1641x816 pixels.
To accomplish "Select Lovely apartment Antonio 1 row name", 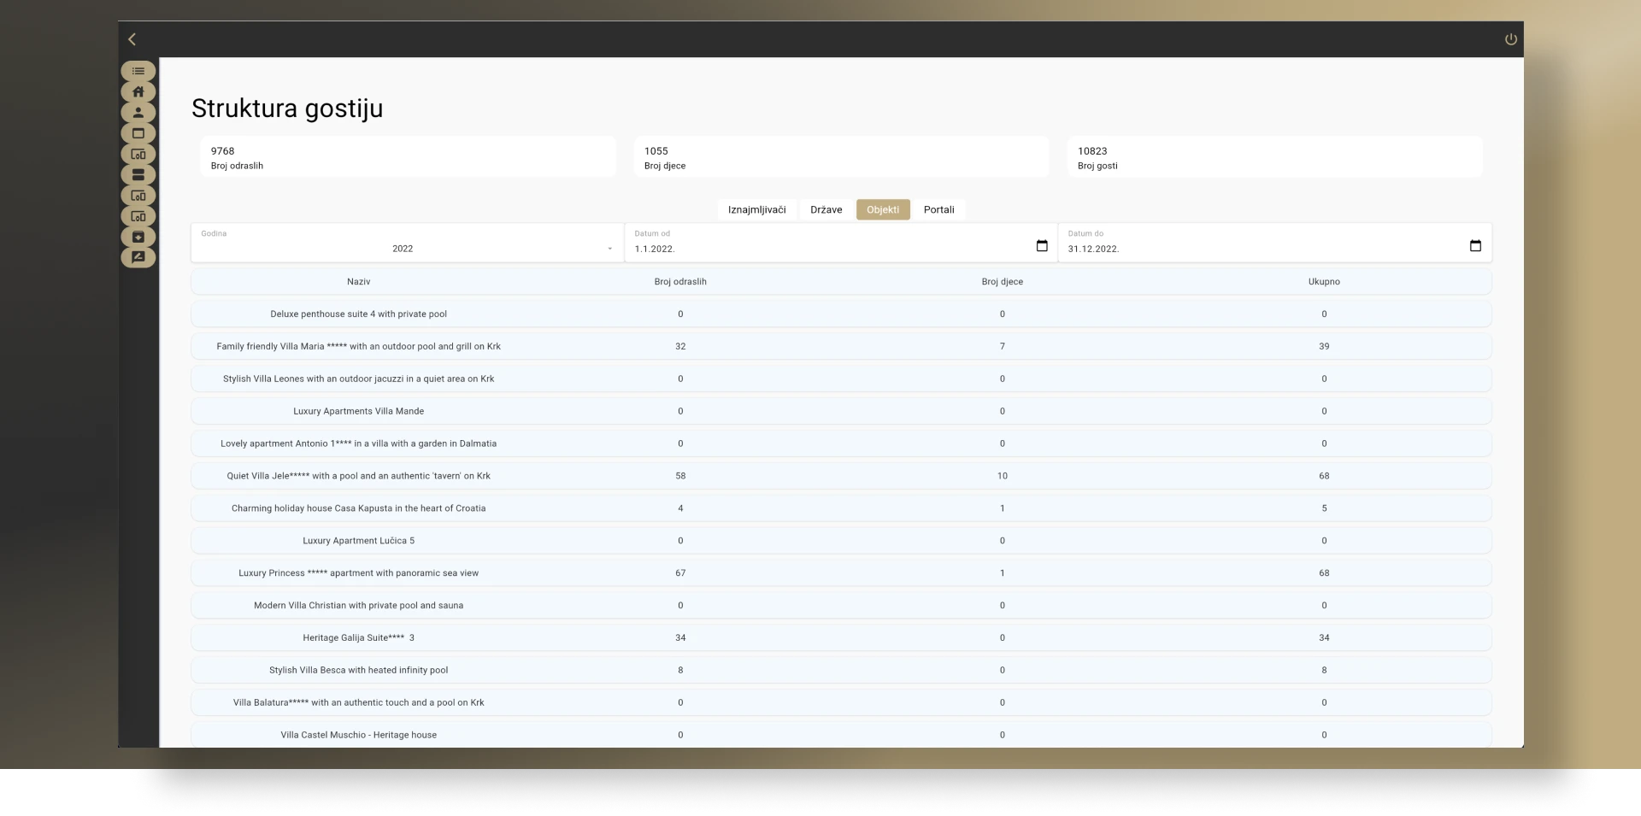I will click(x=359, y=443).
